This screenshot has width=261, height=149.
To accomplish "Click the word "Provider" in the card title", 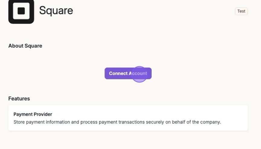I will tap(43, 114).
